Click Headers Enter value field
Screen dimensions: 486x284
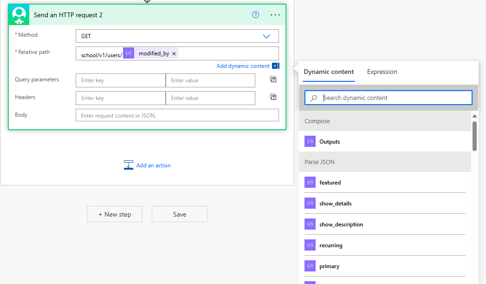click(210, 98)
